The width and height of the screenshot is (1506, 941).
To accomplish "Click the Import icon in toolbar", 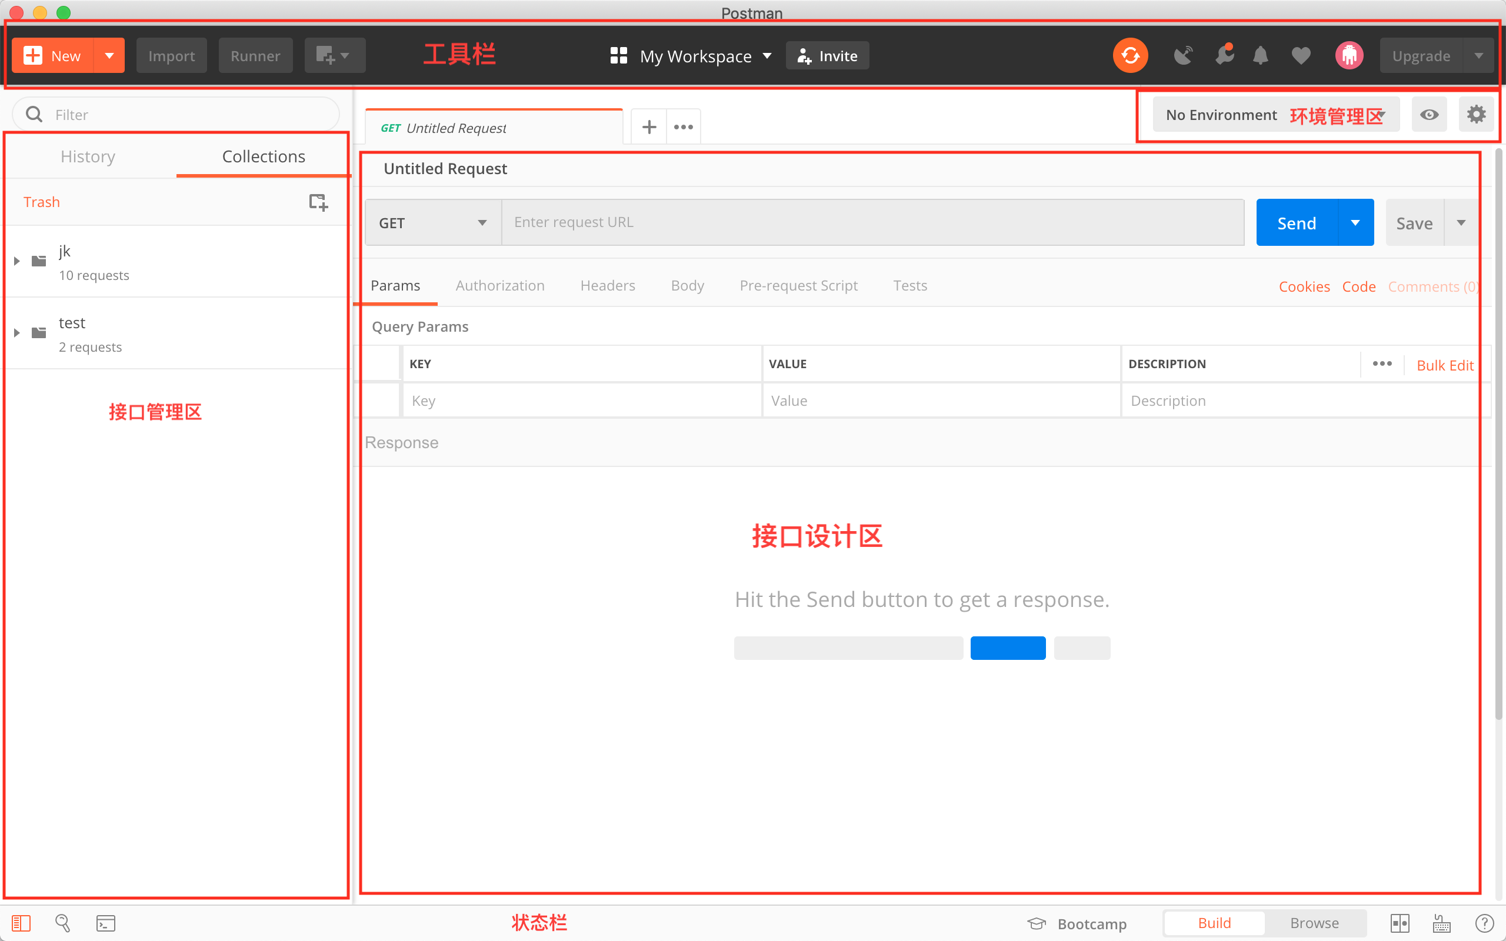I will pyautogui.click(x=170, y=56).
